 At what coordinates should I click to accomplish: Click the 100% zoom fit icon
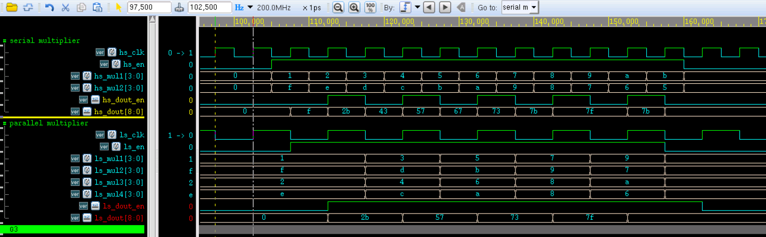click(x=370, y=7)
